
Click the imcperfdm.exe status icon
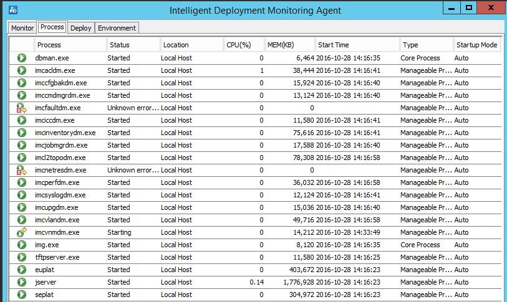click(x=22, y=182)
